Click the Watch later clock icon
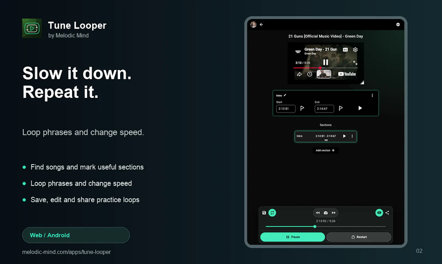 point(310,74)
